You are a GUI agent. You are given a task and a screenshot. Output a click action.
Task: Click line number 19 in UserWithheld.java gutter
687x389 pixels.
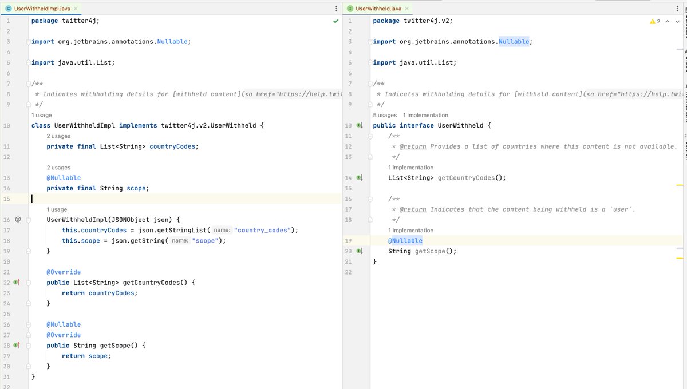coord(348,241)
